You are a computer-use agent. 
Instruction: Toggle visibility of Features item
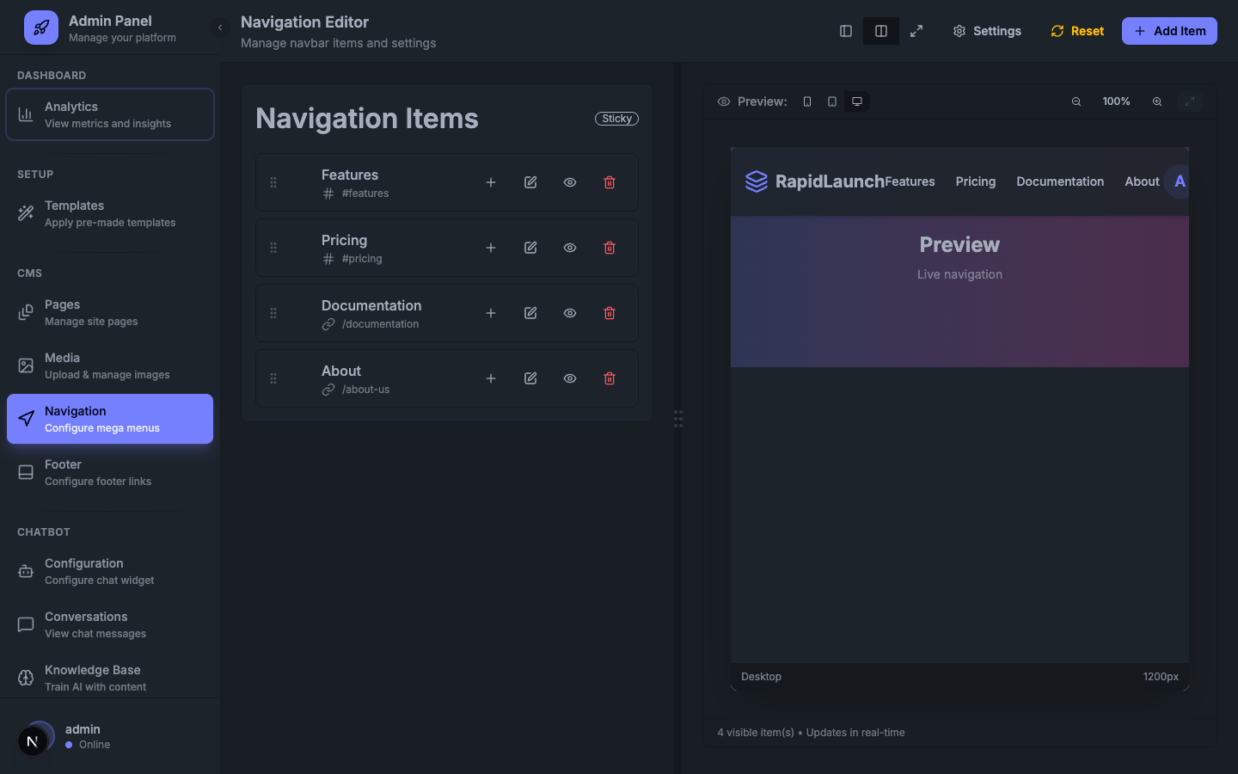tap(570, 182)
